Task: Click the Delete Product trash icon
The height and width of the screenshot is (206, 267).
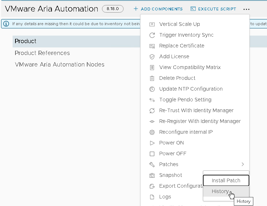Action: pyautogui.click(x=152, y=78)
